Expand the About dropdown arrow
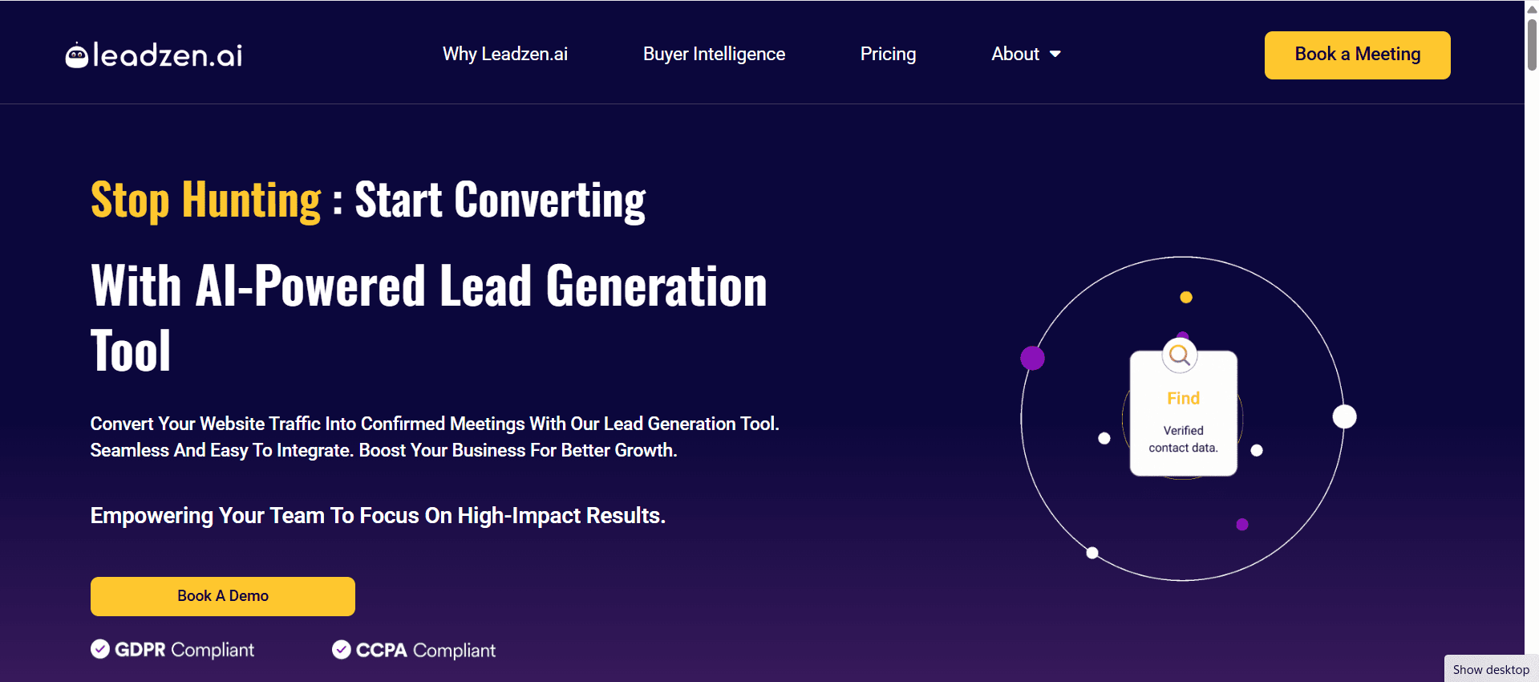1539x682 pixels. 1055,55
